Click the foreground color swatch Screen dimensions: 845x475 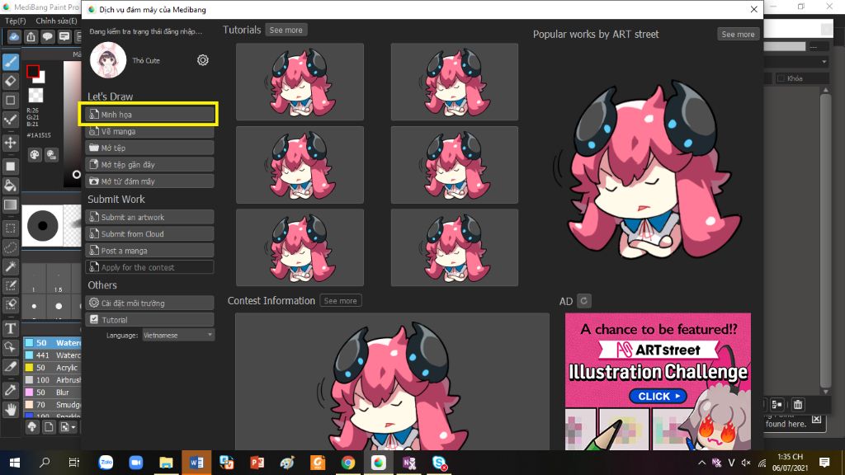(33, 71)
